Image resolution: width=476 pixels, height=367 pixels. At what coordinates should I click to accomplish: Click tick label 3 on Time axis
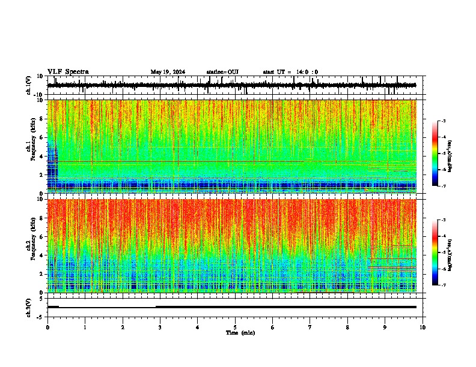point(160,327)
